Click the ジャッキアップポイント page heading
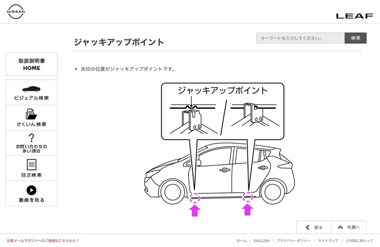 (x=119, y=42)
